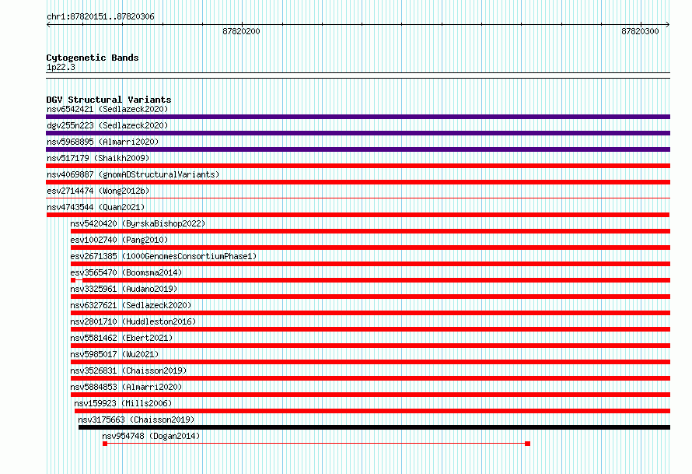
Task: Click the red bar under nsv4743544
Action: click(x=358, y=215)
